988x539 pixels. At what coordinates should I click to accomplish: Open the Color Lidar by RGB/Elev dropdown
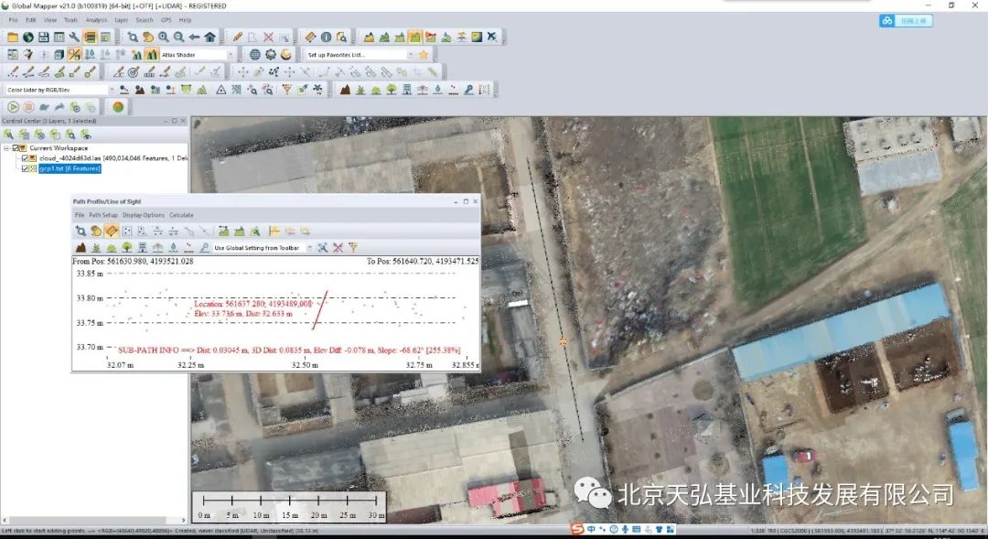[112, 91]
